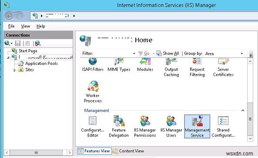Open IIS Manager Permissions
This screenshot has height=158, width=258.
[x=145, y=126]
